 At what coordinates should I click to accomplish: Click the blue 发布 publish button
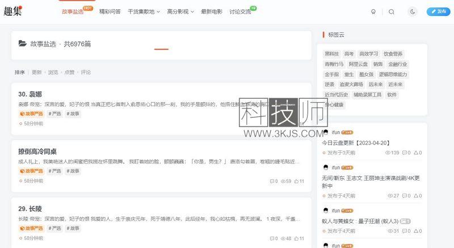438,11
